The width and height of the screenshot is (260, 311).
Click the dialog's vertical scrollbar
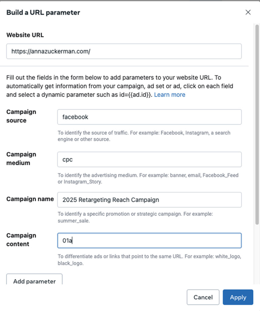coord(257,121)
